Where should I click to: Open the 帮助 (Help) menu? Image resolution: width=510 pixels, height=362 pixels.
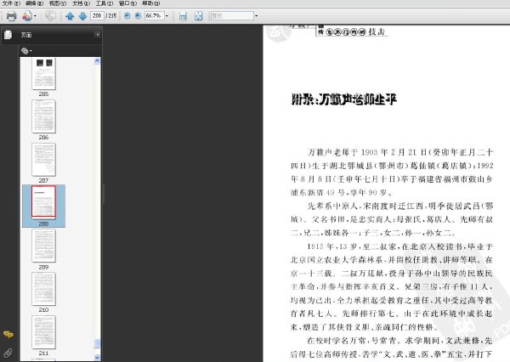[151, 3]
